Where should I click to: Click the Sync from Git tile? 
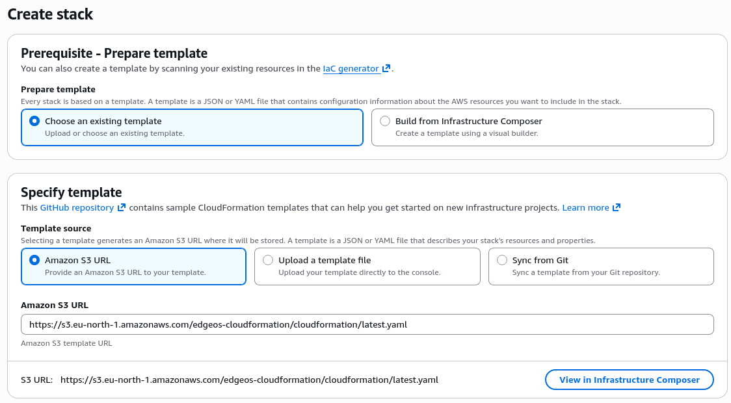(601, 266)
